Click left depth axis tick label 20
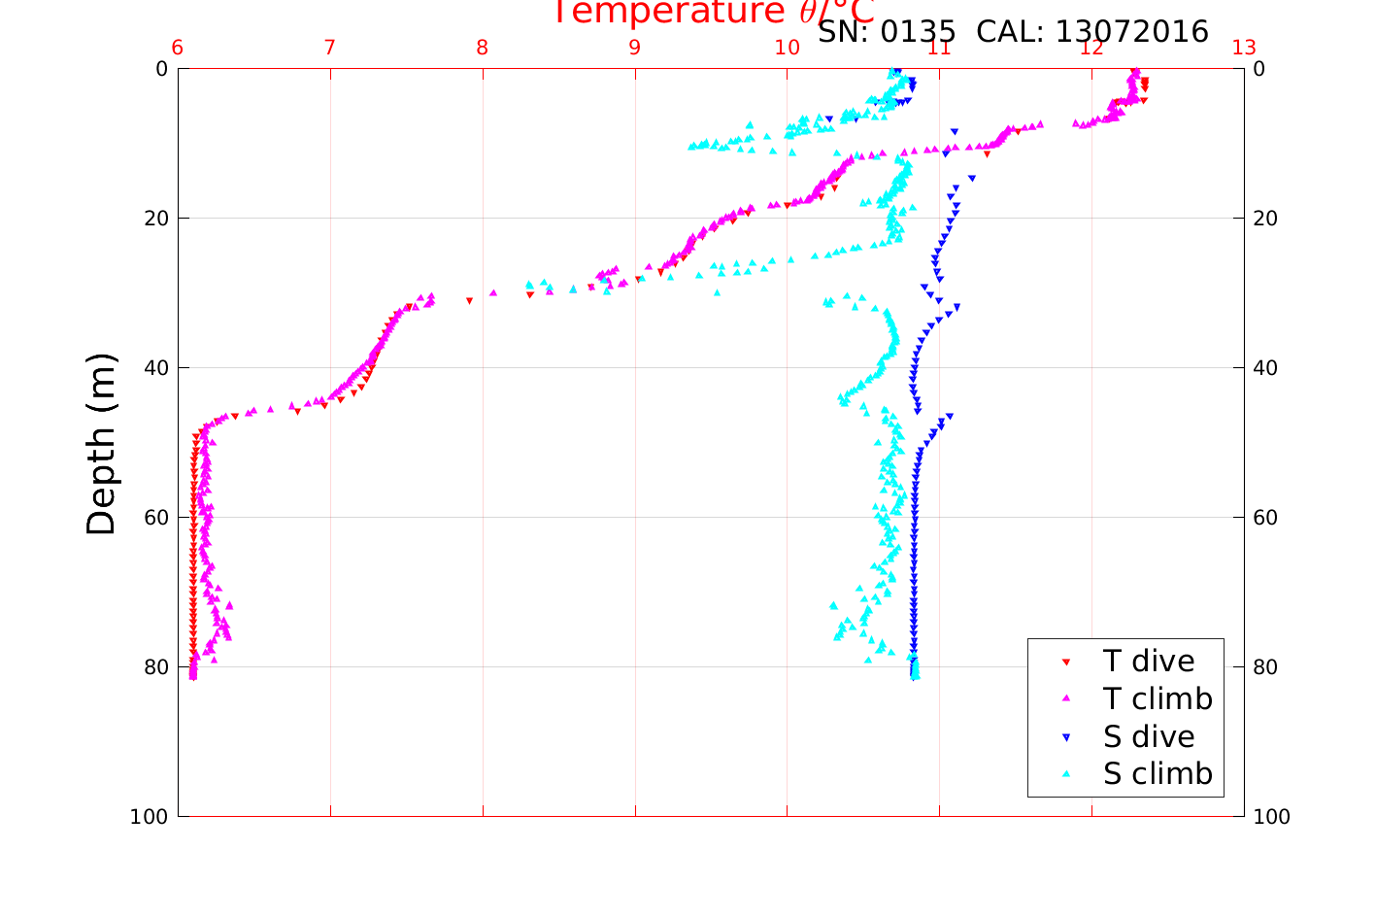 155,219
